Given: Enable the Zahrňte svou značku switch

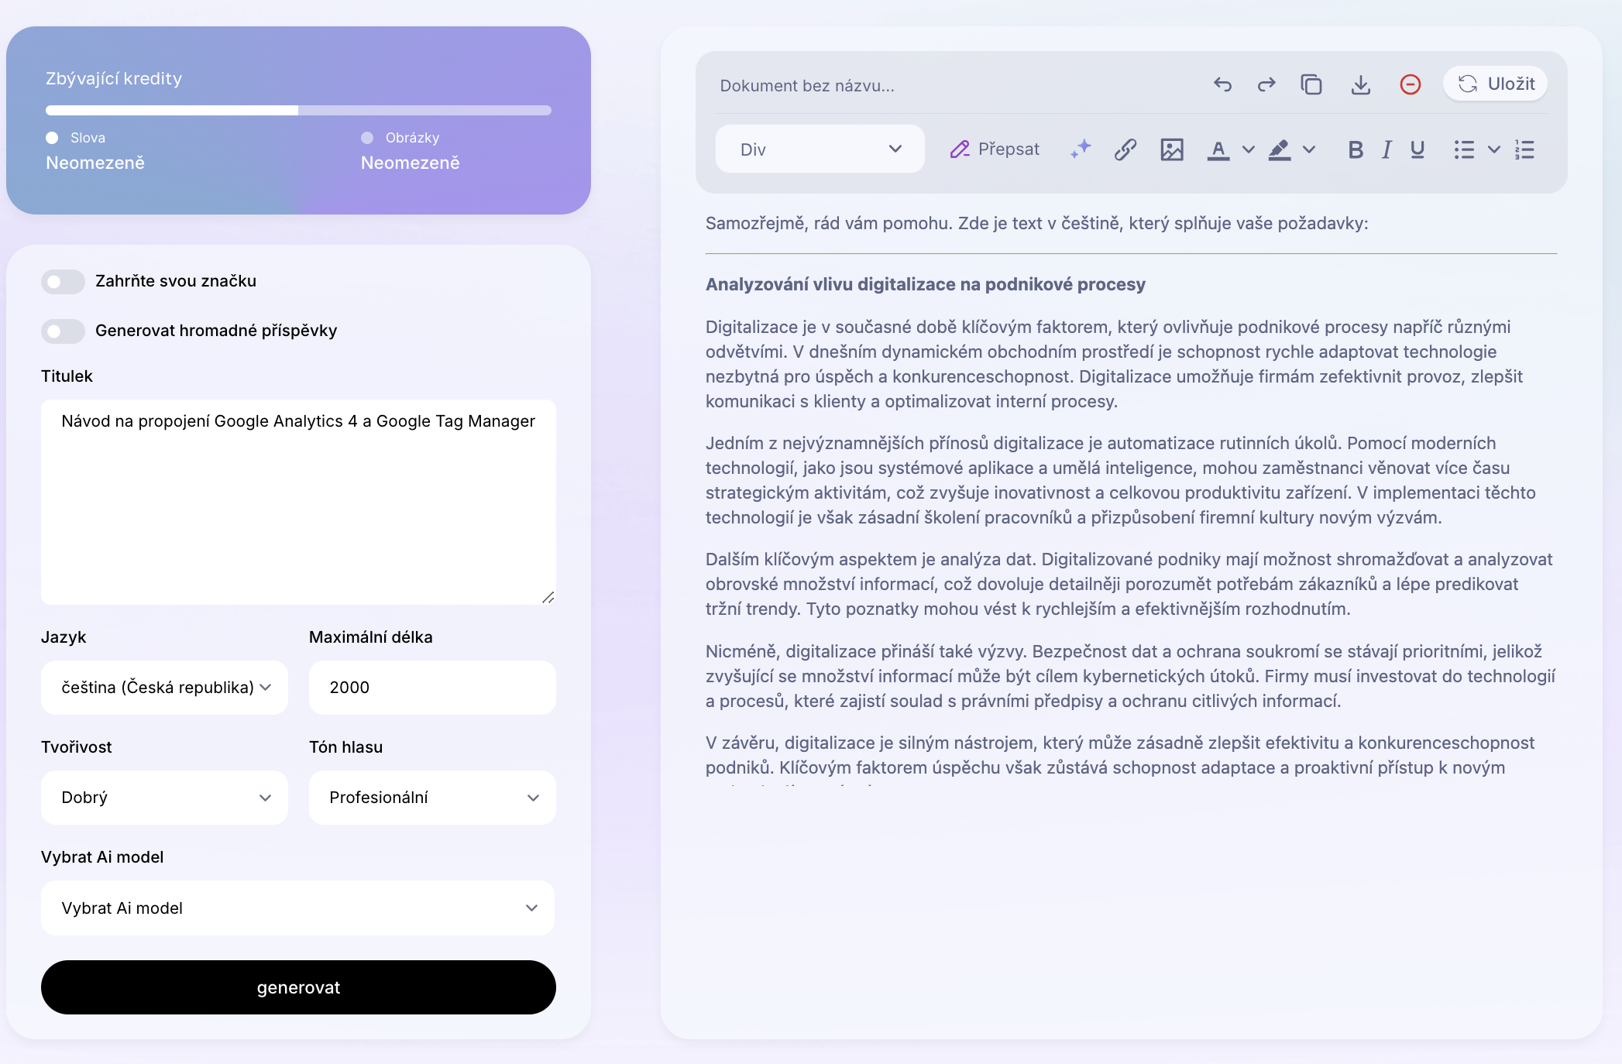Looking at the screenshot, I should click(63, 282).
